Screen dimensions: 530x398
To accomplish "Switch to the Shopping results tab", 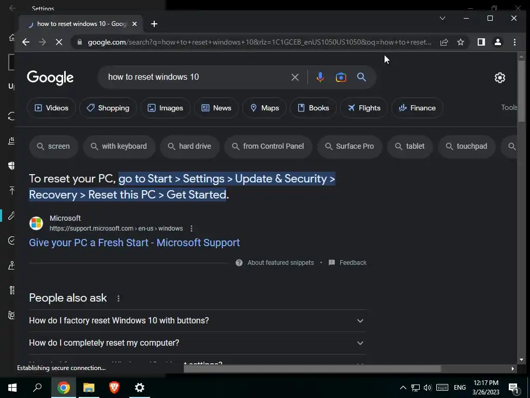I will [108, 108].
